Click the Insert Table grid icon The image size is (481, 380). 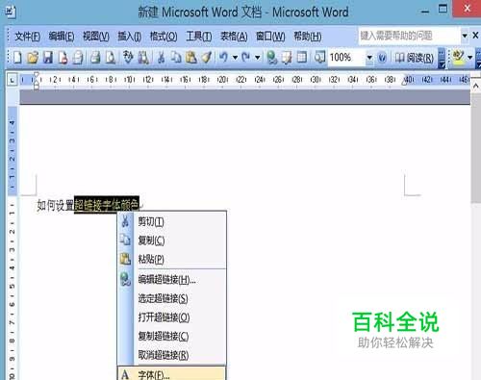click(302, 58)
